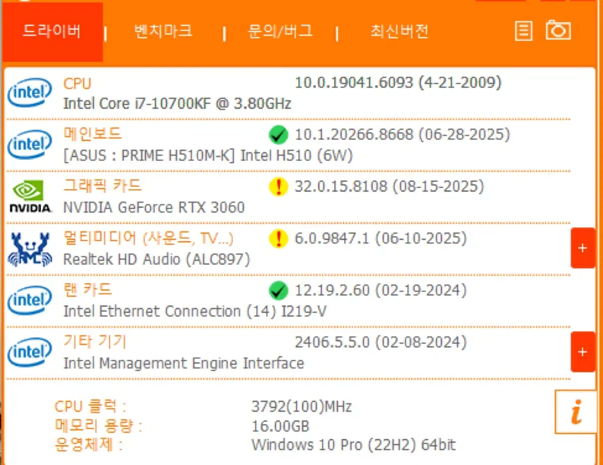Click the NVIDIA logo icon
The width and height of the screenshot is (603, 465).
[30, 197]
